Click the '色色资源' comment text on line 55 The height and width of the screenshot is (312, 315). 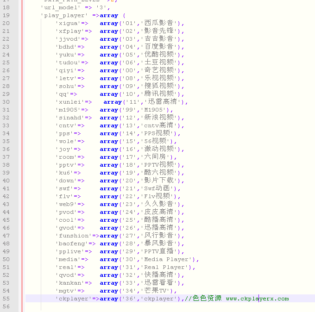coord(207,299)
